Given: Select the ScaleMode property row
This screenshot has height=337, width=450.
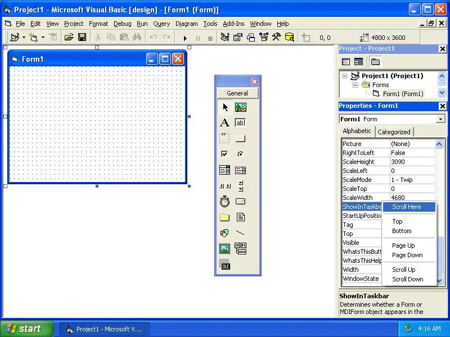Looking at the screenshot, I should [x=388, y=180].
